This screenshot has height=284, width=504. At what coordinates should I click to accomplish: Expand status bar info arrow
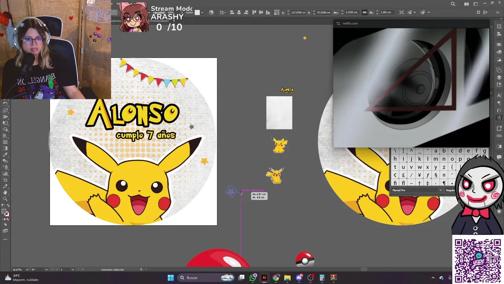tap(141, 269)
